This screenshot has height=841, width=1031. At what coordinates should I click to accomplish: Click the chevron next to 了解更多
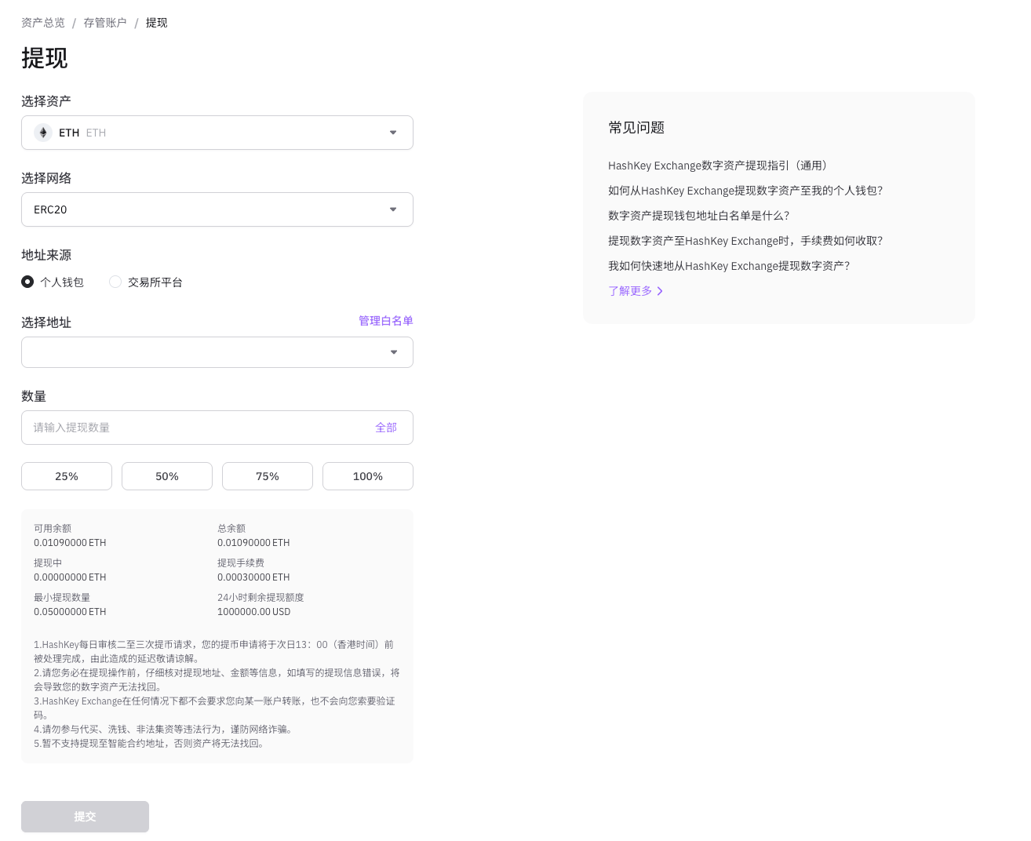(660, 291)
